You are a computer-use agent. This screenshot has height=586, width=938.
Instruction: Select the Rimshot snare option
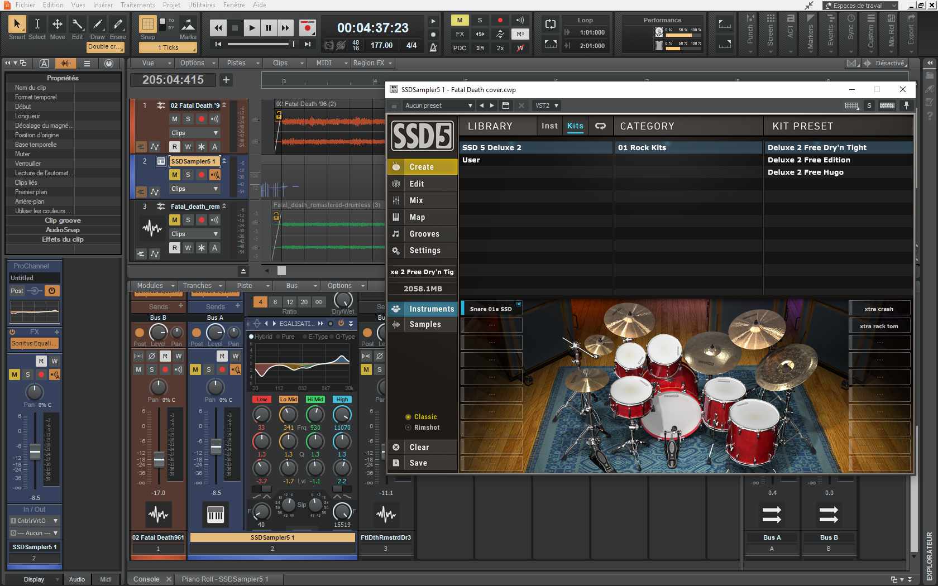coord(423,428)
